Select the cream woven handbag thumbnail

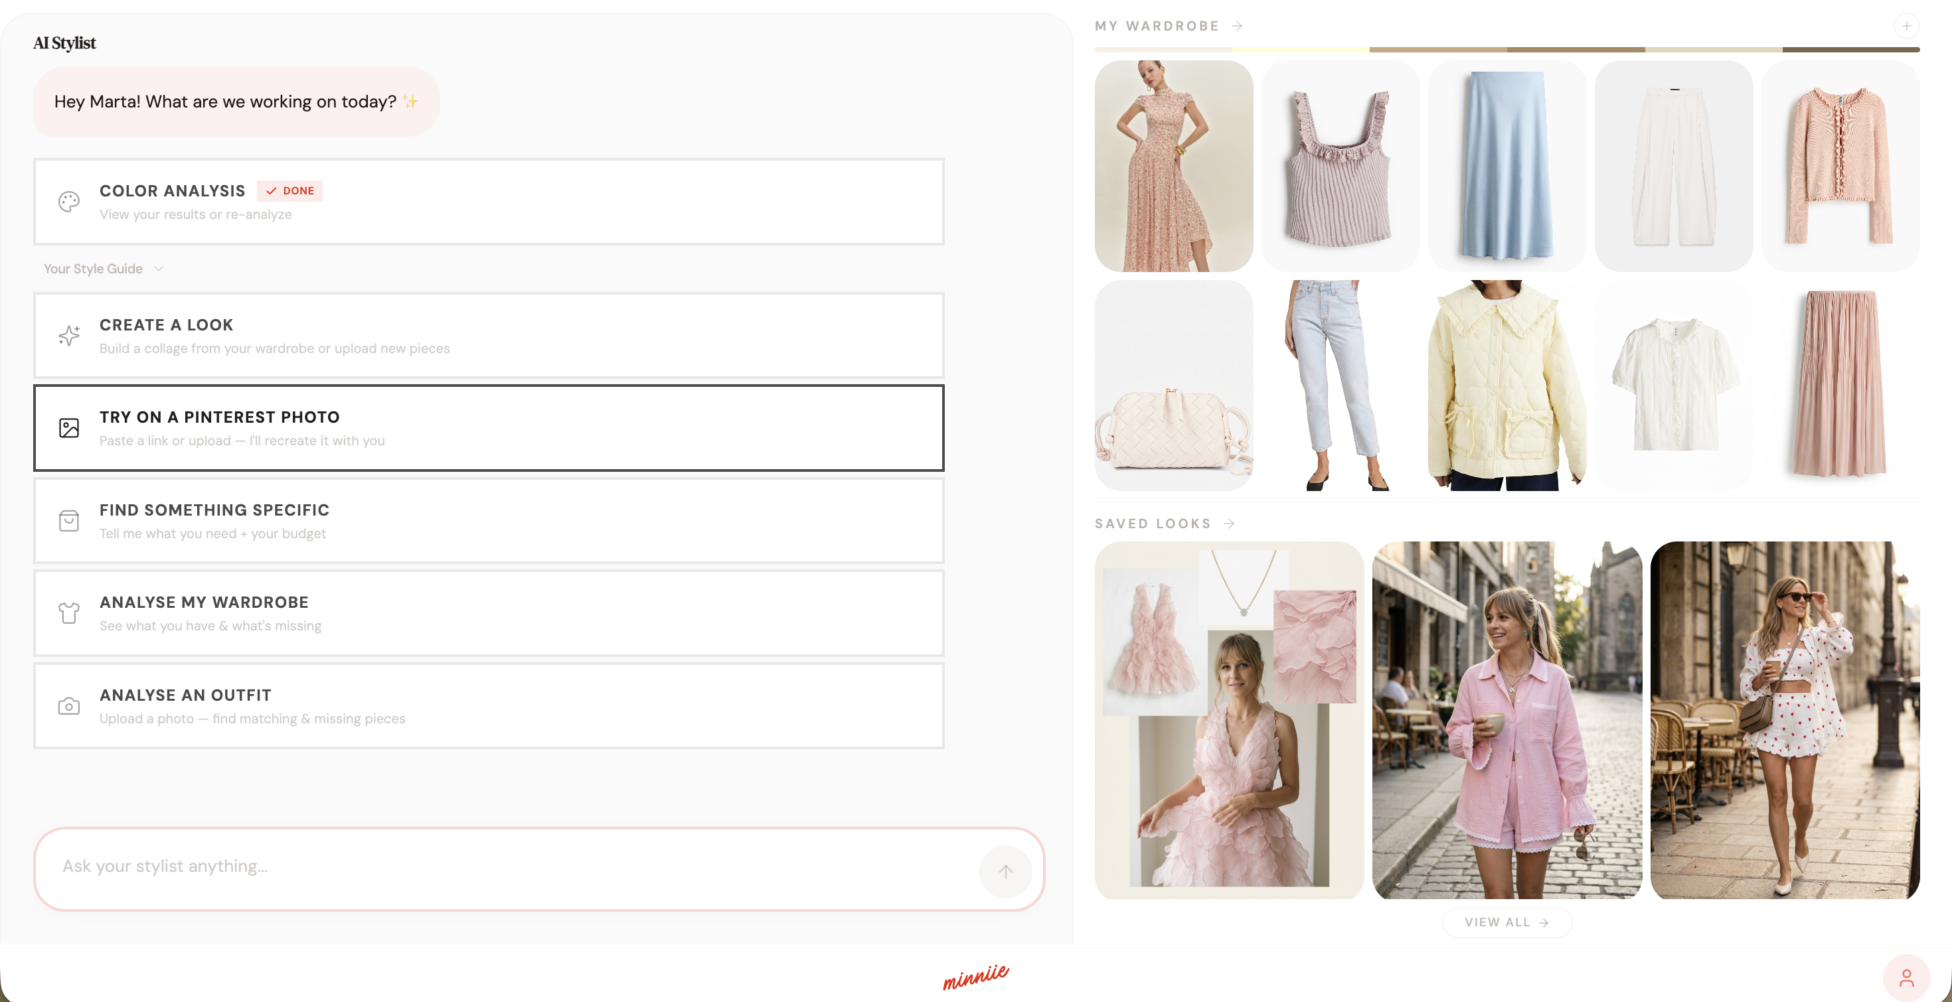(1174, 386)
